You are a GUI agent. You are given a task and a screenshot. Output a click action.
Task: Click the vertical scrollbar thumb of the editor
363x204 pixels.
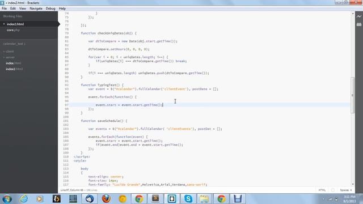[x=353, y=95]
